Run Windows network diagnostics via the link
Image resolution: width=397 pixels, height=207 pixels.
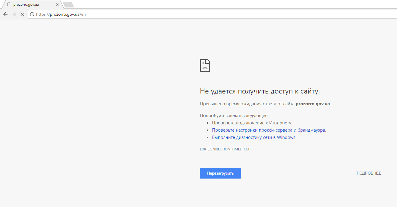tap(253, 137)
